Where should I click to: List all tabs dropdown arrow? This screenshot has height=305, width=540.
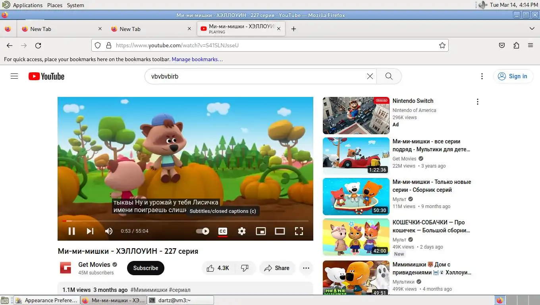point(532,29)
